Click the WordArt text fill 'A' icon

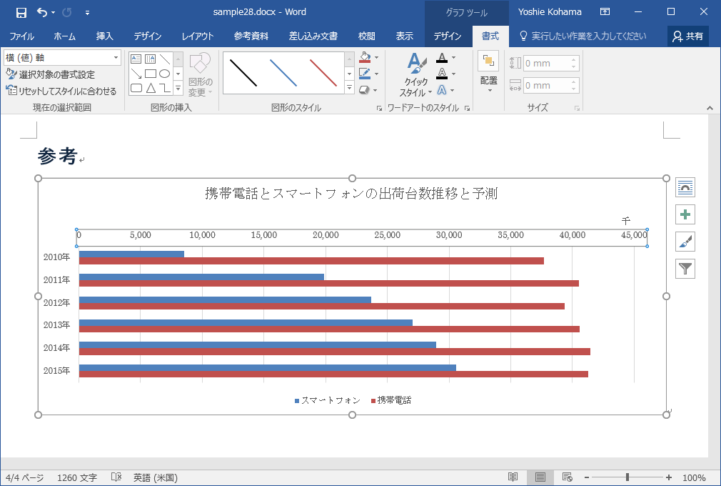tap(442, 58)
